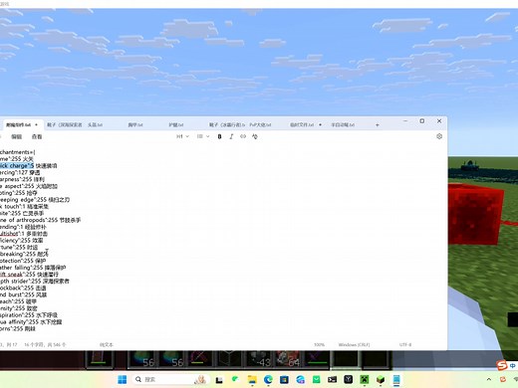Click the fire aspect":255 line
The height and width of the screenshot is (388, 518).
click(x=29, y=186)
